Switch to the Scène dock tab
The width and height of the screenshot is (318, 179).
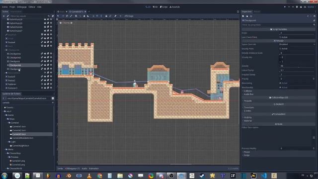pyautogui.click(x=5, y=11)
